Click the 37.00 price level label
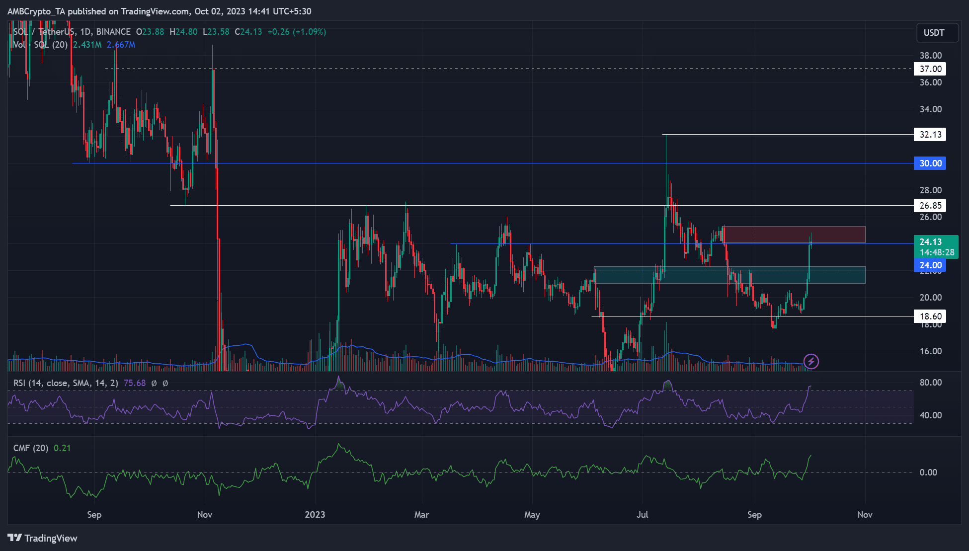This screenshot has height=551, width=969. pyautogui.click(x=930, y=69)
